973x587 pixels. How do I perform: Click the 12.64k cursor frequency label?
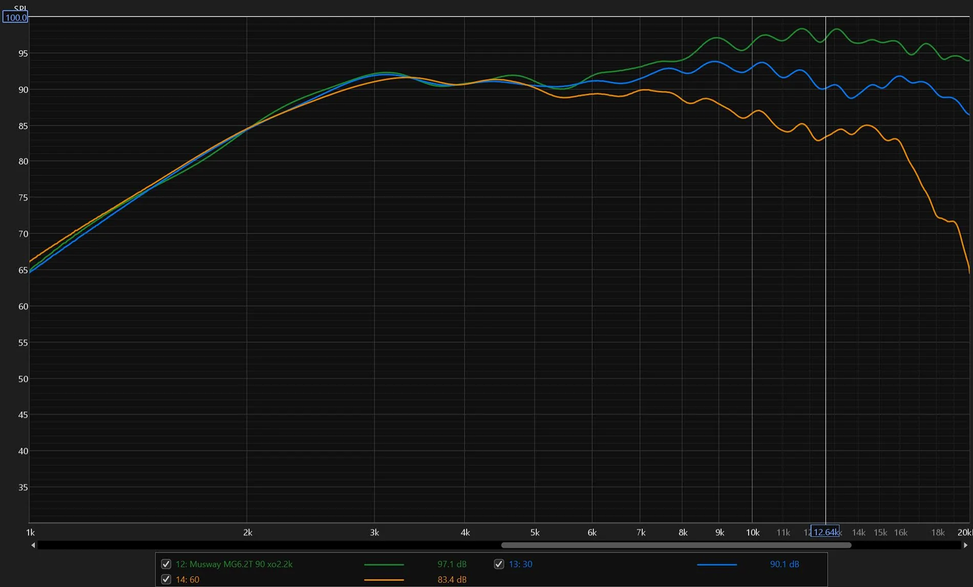coord(825,532)
